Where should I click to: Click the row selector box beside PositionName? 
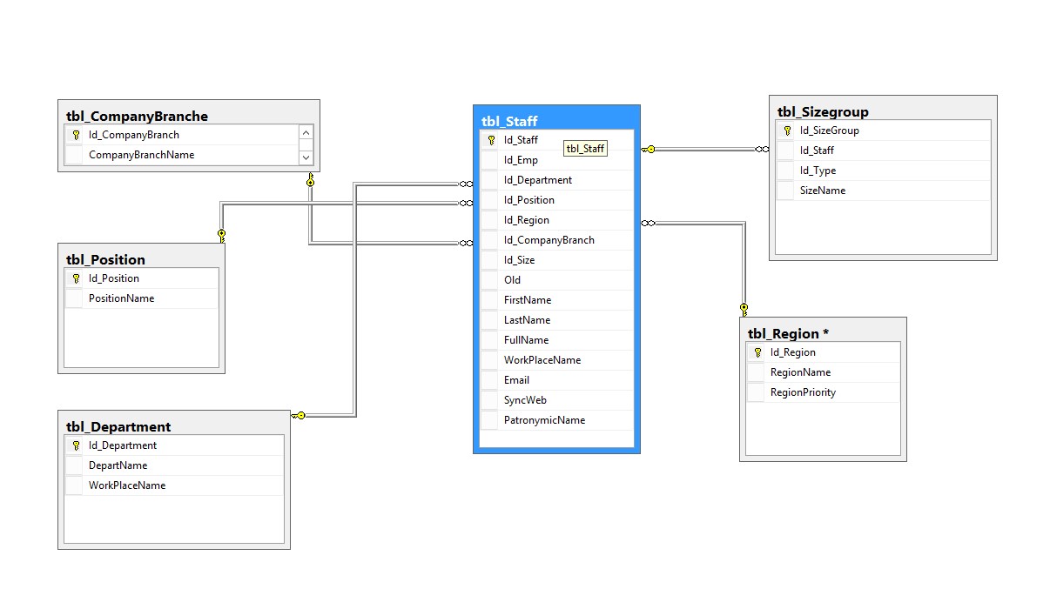[74, 298]
